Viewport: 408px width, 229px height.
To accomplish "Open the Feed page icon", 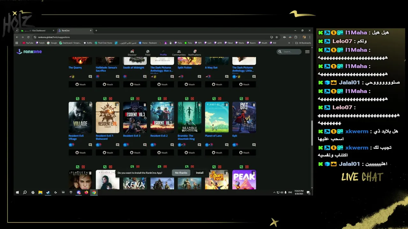I will pyautogui.click(x=148, y=51).
